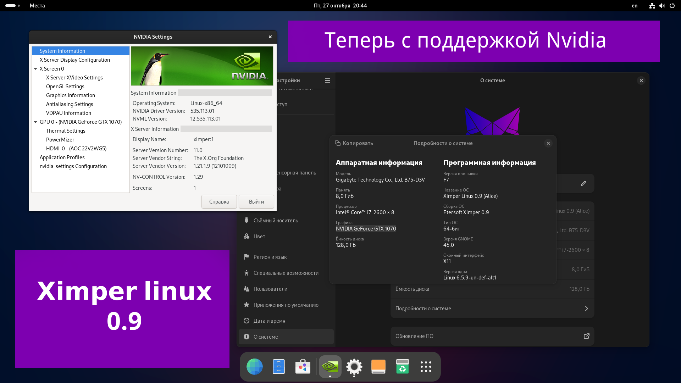Viewport: 681px width, 383px height.
Task: Open the hamburger menu in Настройки
Action: tap(327, 81)
